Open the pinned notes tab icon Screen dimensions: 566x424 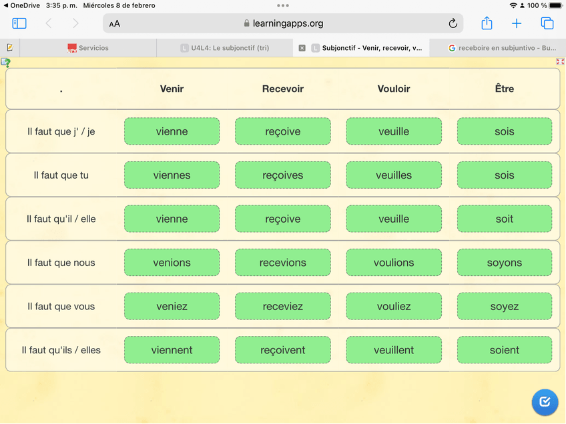9,48
